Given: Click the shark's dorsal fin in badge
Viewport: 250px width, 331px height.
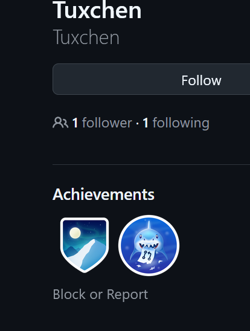Looking at the screenshot, I should 149,225.
